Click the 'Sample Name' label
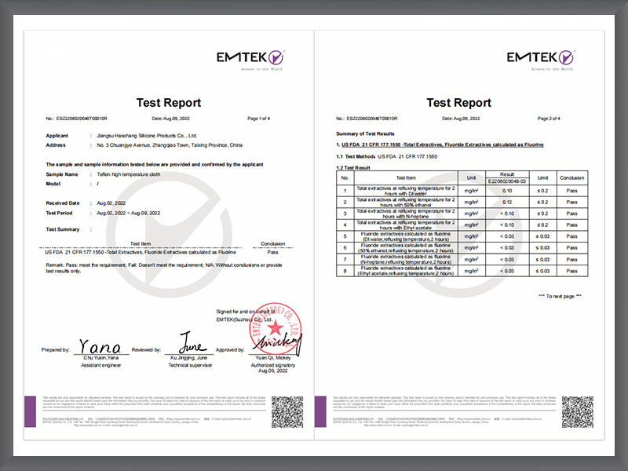This screenshot has height=471, width=628. 62,174
